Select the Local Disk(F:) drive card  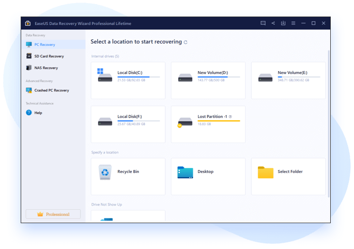point(128,125)
